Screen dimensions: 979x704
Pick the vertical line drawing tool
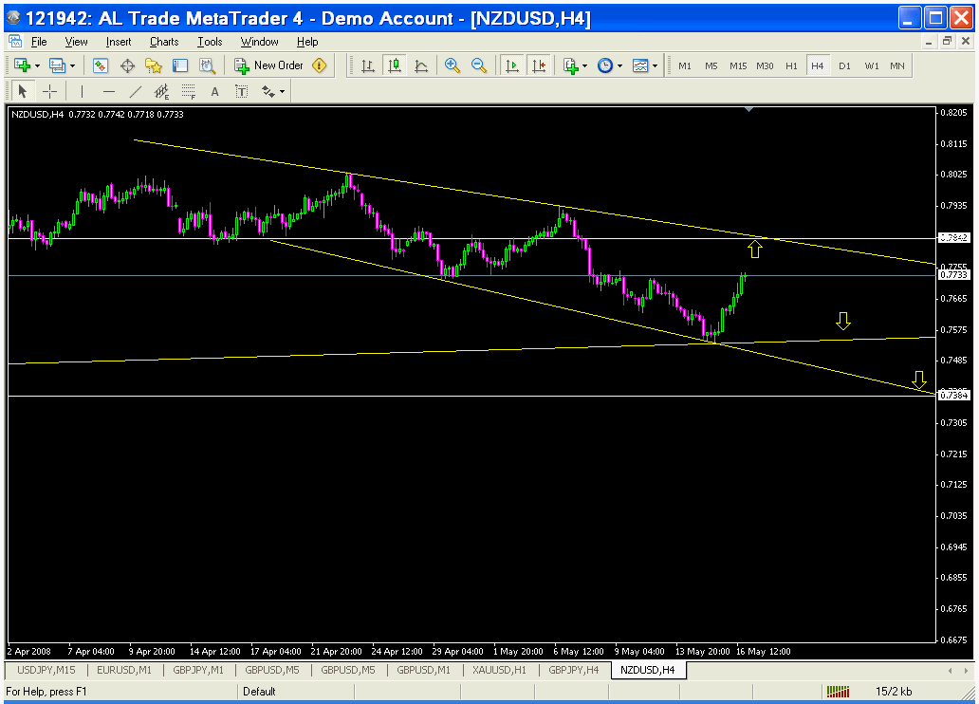pos(82,92)
